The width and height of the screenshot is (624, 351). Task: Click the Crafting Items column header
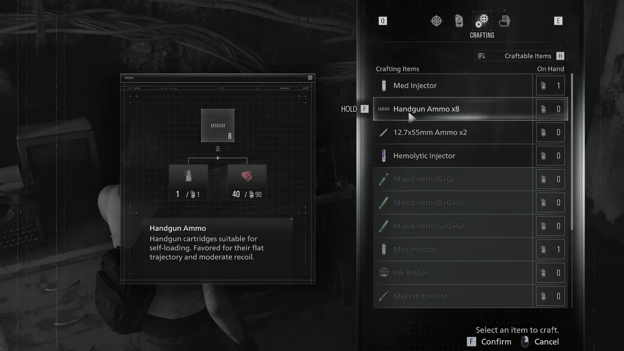pos(397,69)
